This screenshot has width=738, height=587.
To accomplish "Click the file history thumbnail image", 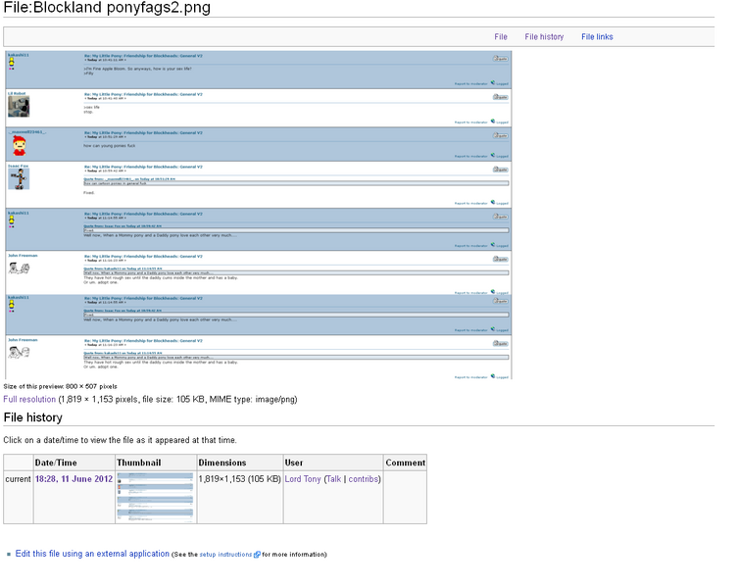I will point(155,497).
